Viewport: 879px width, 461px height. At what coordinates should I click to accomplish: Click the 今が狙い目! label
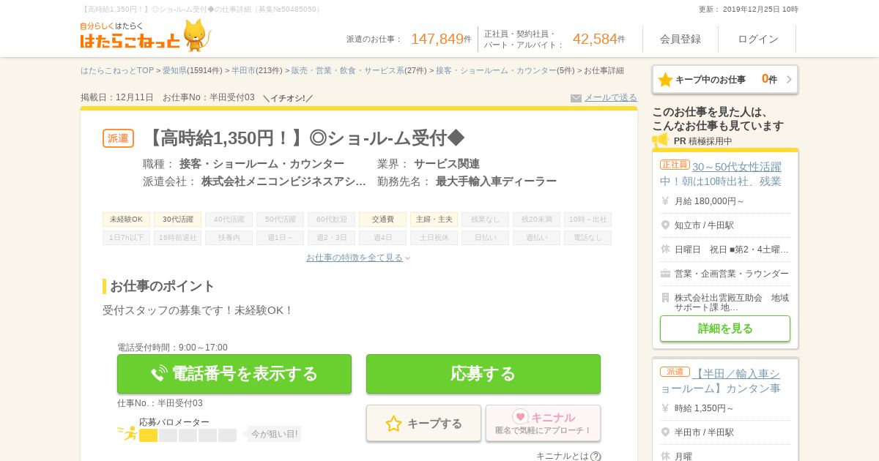274,434
